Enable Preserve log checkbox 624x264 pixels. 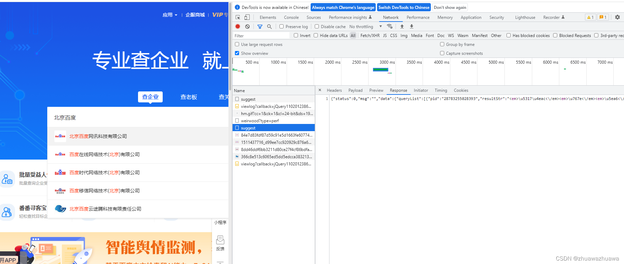click(x=282, y=26)
